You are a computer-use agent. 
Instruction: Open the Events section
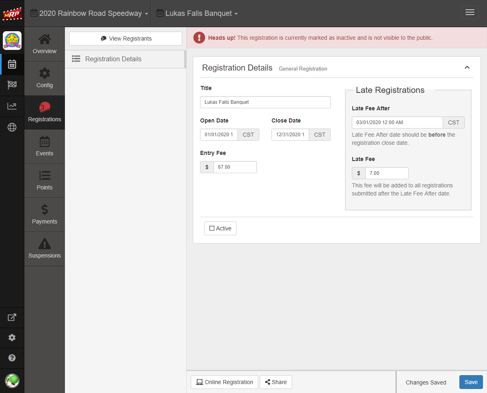point(45,147)
